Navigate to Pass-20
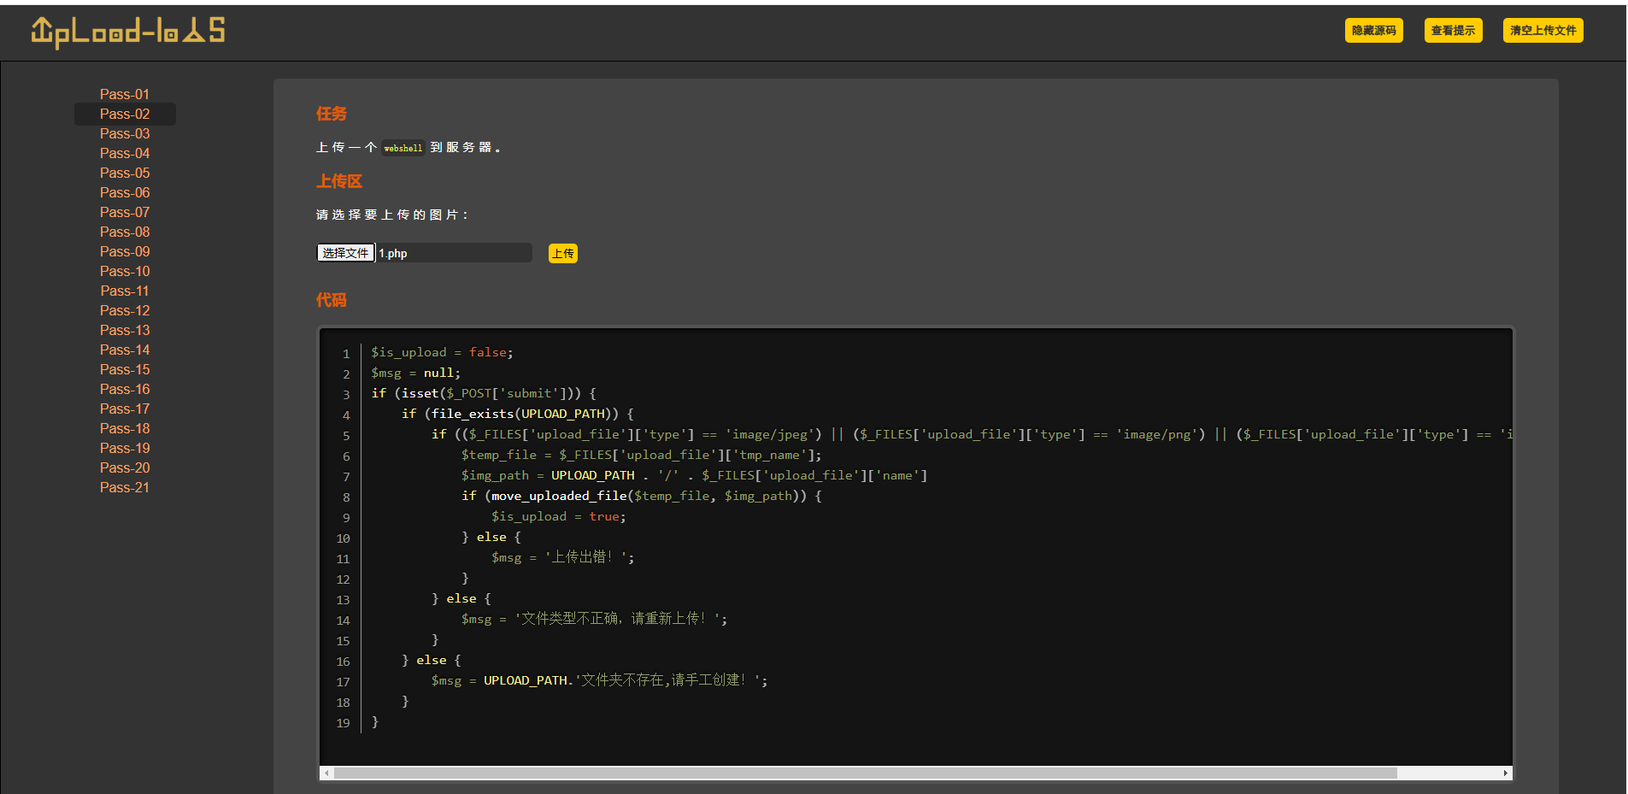This screenshot has width=1628, height=794. click(x=125, y=468)
